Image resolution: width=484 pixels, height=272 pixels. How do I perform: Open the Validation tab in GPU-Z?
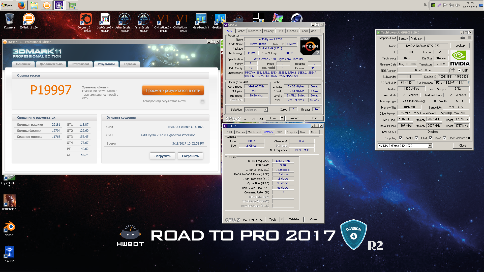point(417,39)
